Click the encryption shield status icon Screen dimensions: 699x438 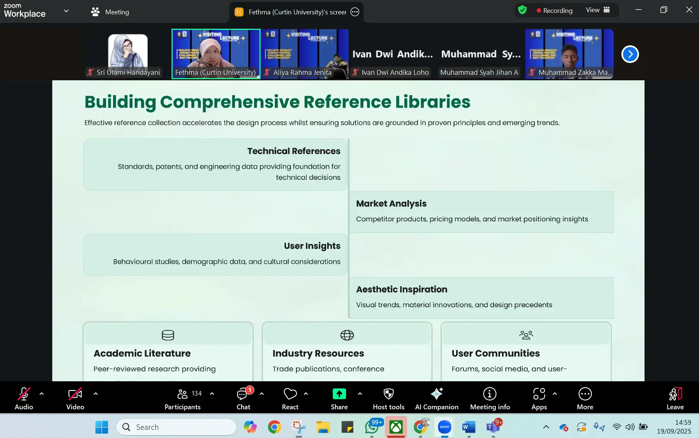[x=522, y=10]
